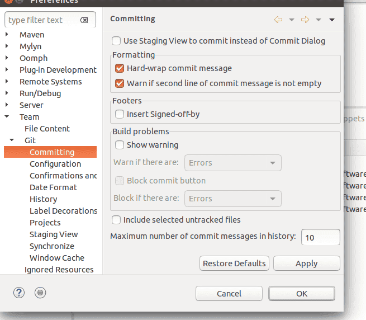Screen dimensions: 366x320
Task: Open help with the question mark icon
Action: 19,293
